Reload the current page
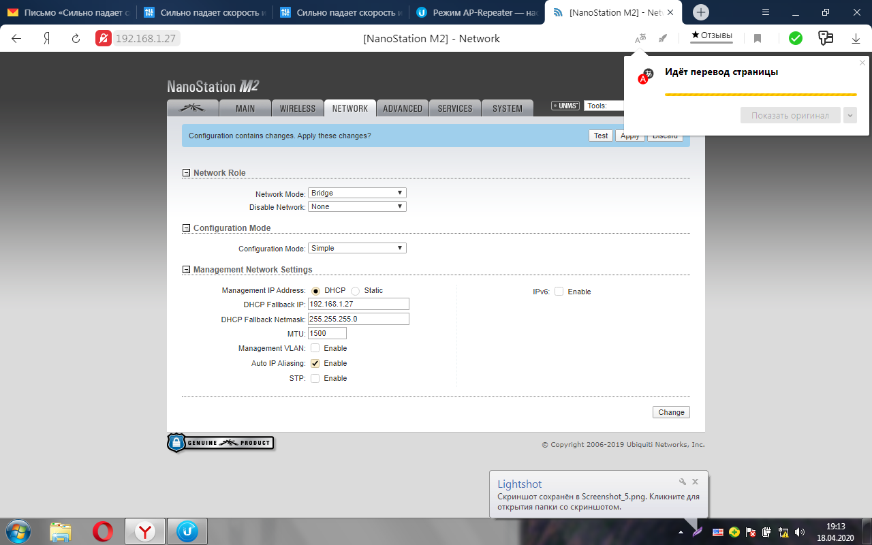The height and width of the screenshot is (545, 872). click(76, 39)
